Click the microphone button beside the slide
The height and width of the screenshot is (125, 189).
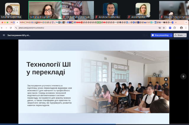(x=183, y=76)
